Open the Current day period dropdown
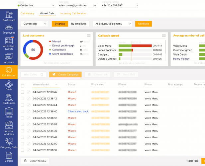Screen dimensions: 205x166 35,24
